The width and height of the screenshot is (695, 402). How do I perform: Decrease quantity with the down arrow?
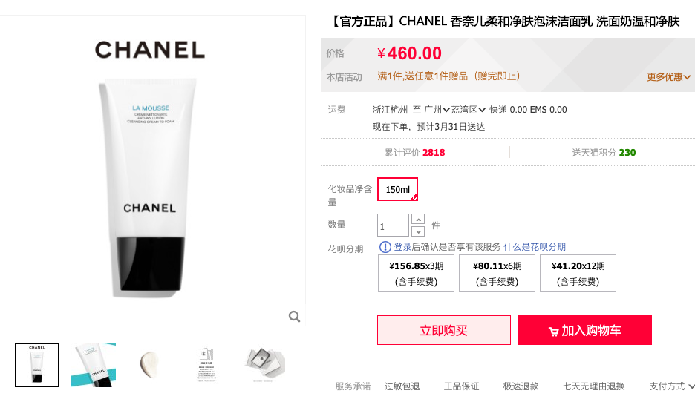coord(418,231)
